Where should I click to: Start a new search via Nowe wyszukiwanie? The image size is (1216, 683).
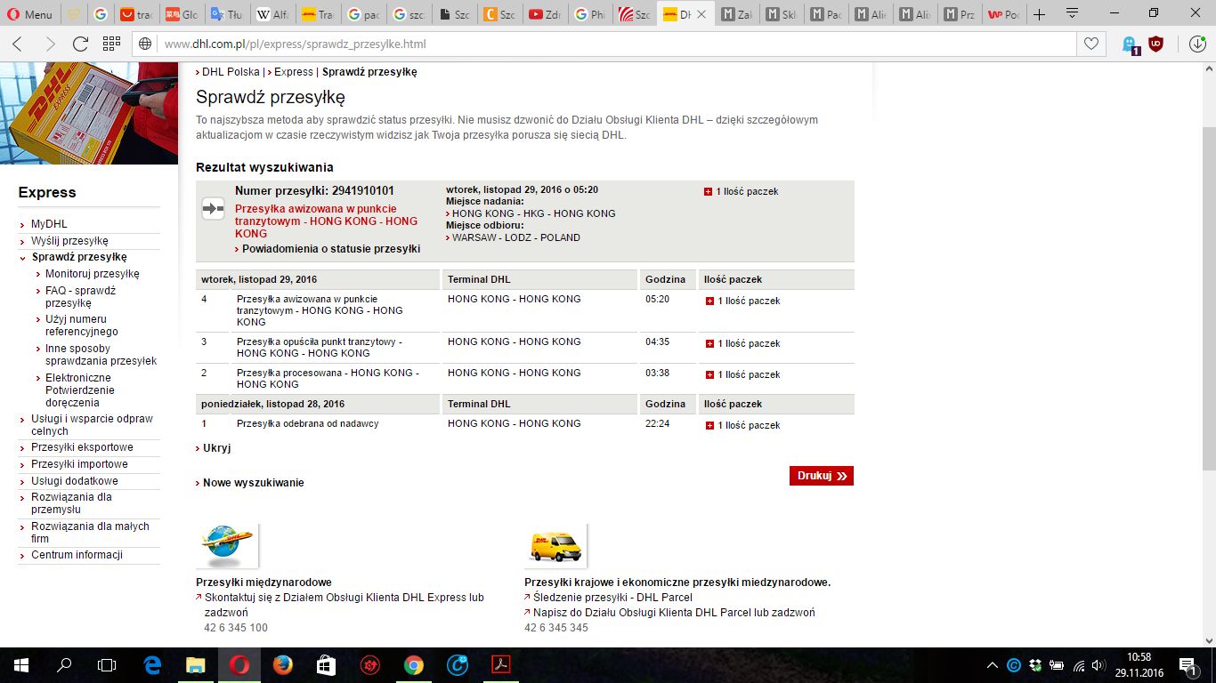(x=253, y=483)
